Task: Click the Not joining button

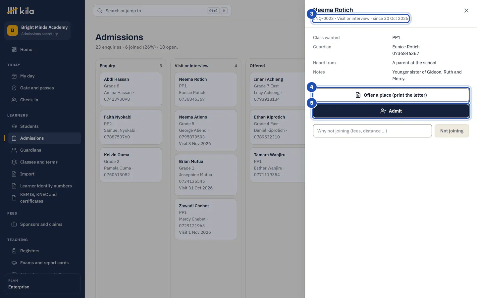Action: pos(451,131)
